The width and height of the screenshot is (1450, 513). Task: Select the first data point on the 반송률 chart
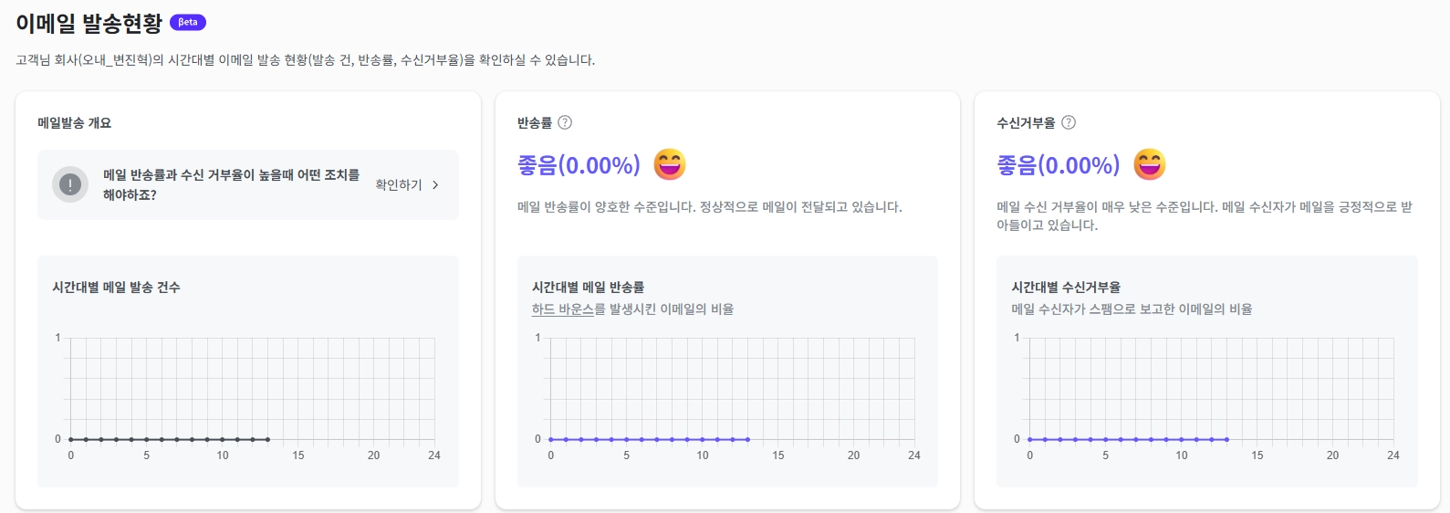[550, 440]
